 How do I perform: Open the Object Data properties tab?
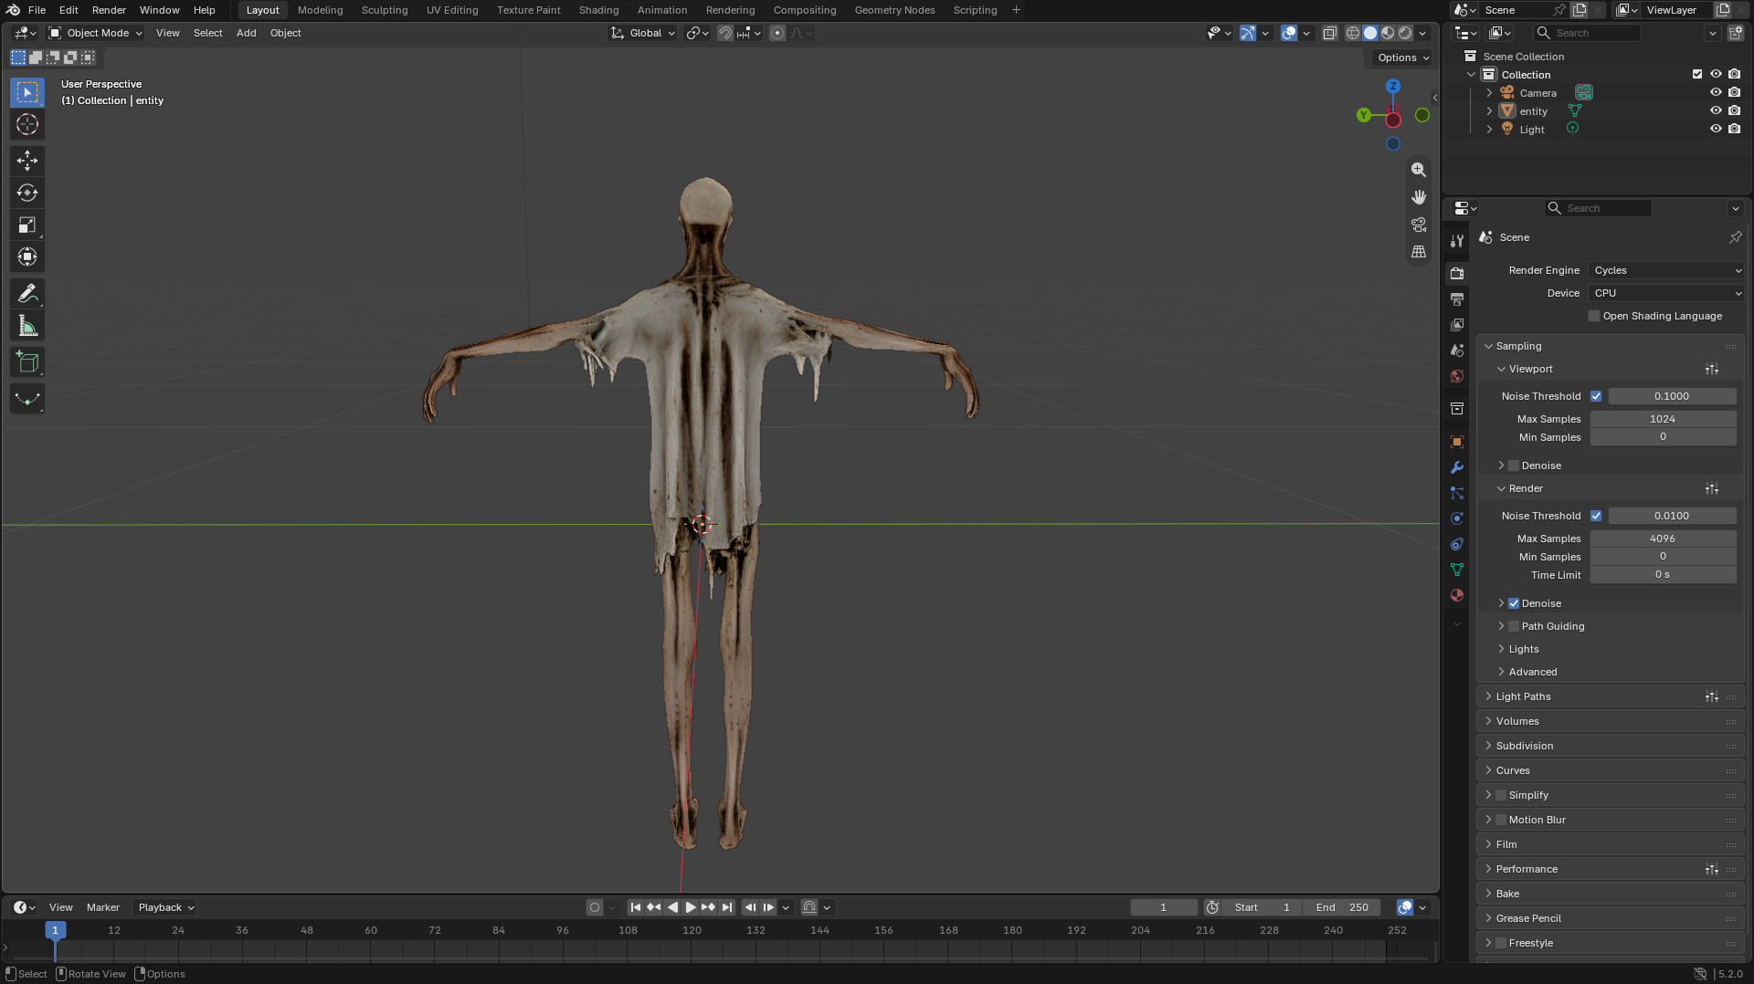(1457, 570)
